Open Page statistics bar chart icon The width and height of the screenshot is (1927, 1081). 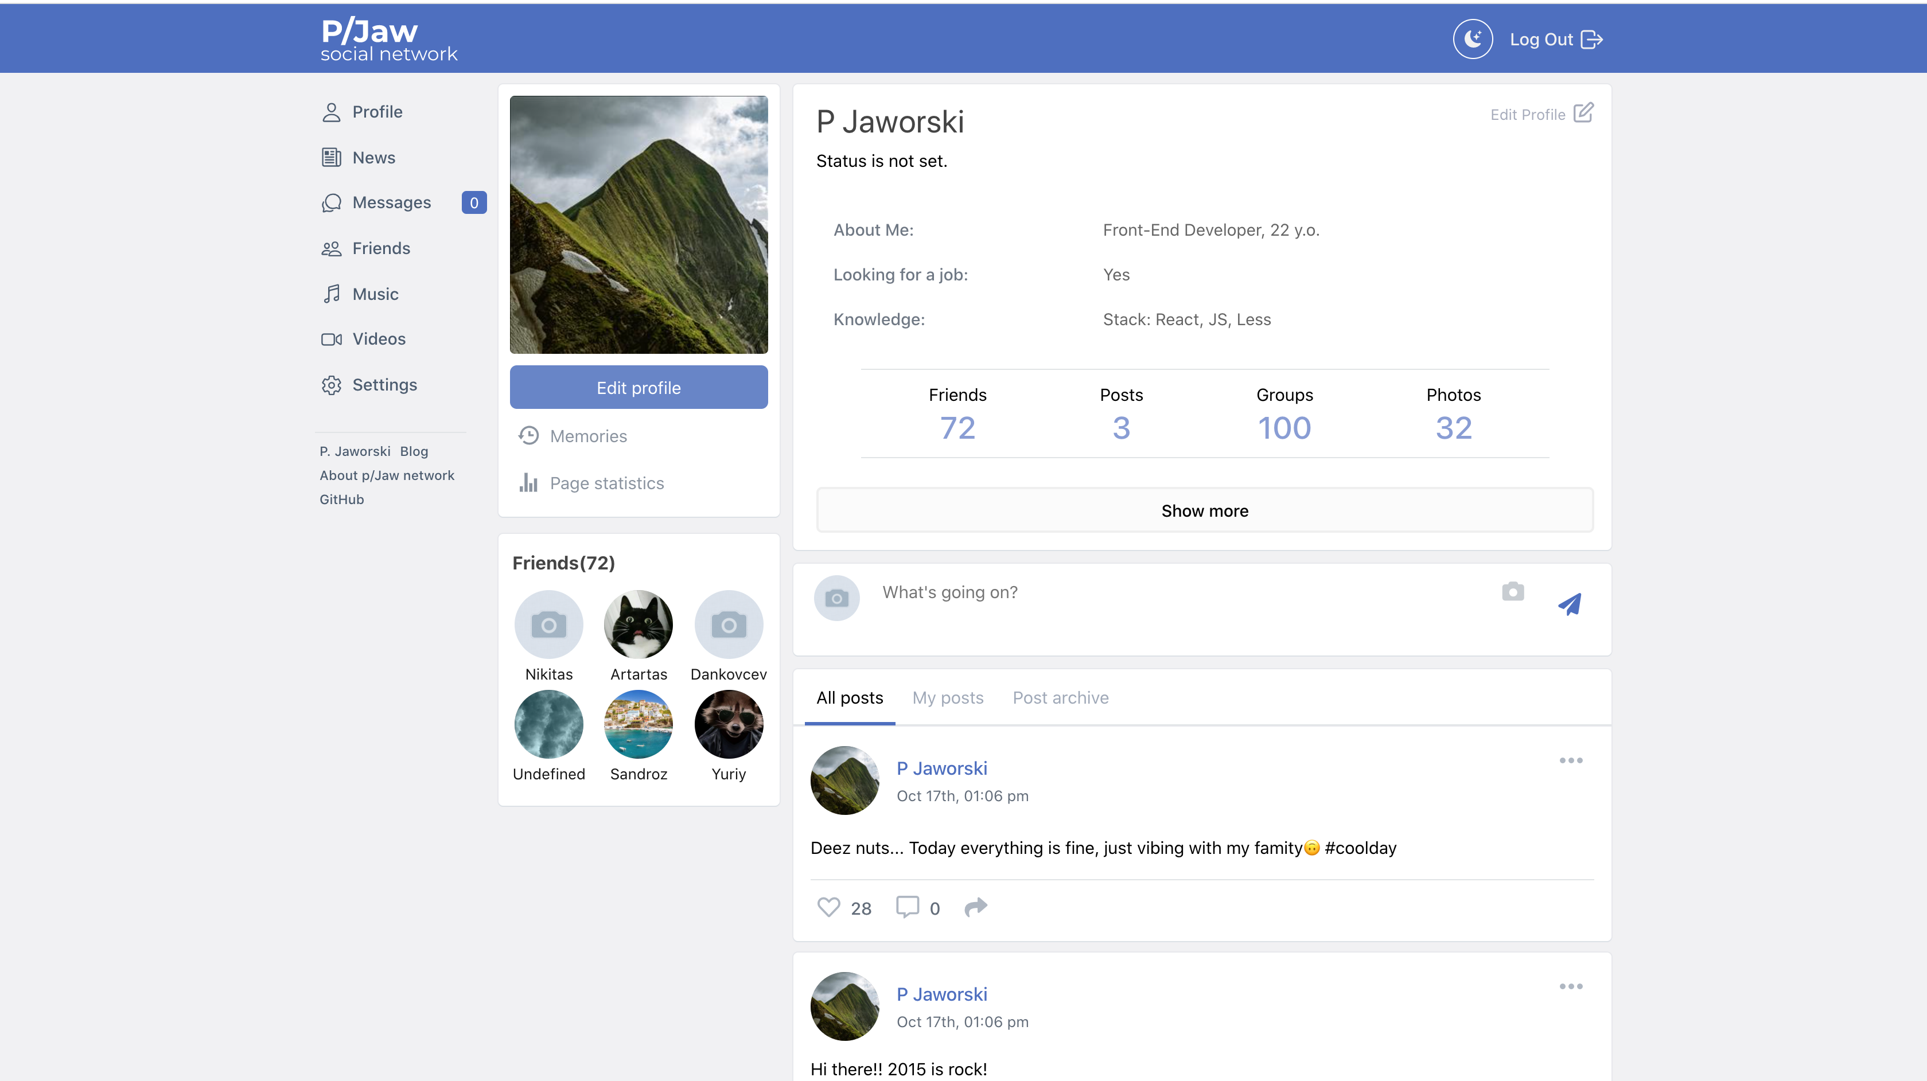point(529,483)
